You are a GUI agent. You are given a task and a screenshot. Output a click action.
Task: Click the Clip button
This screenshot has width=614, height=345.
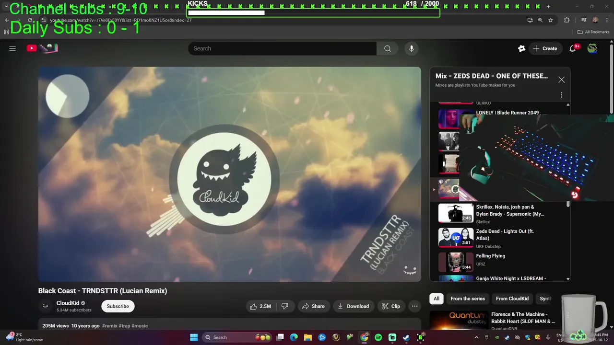pos(391,306)
